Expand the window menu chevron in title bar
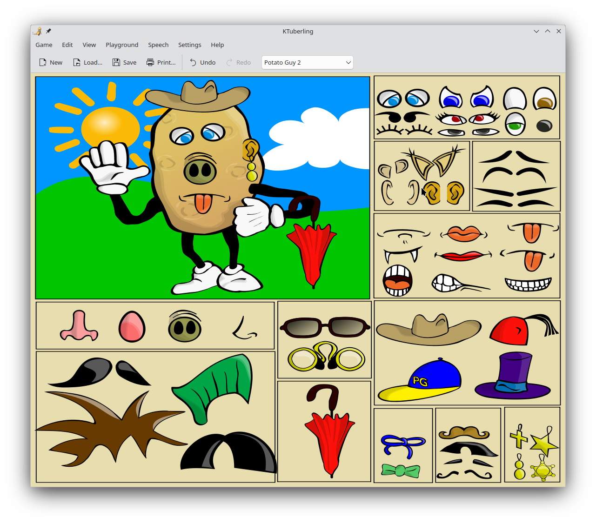Screen dimensions: 596x523 [x=536, y=31]
